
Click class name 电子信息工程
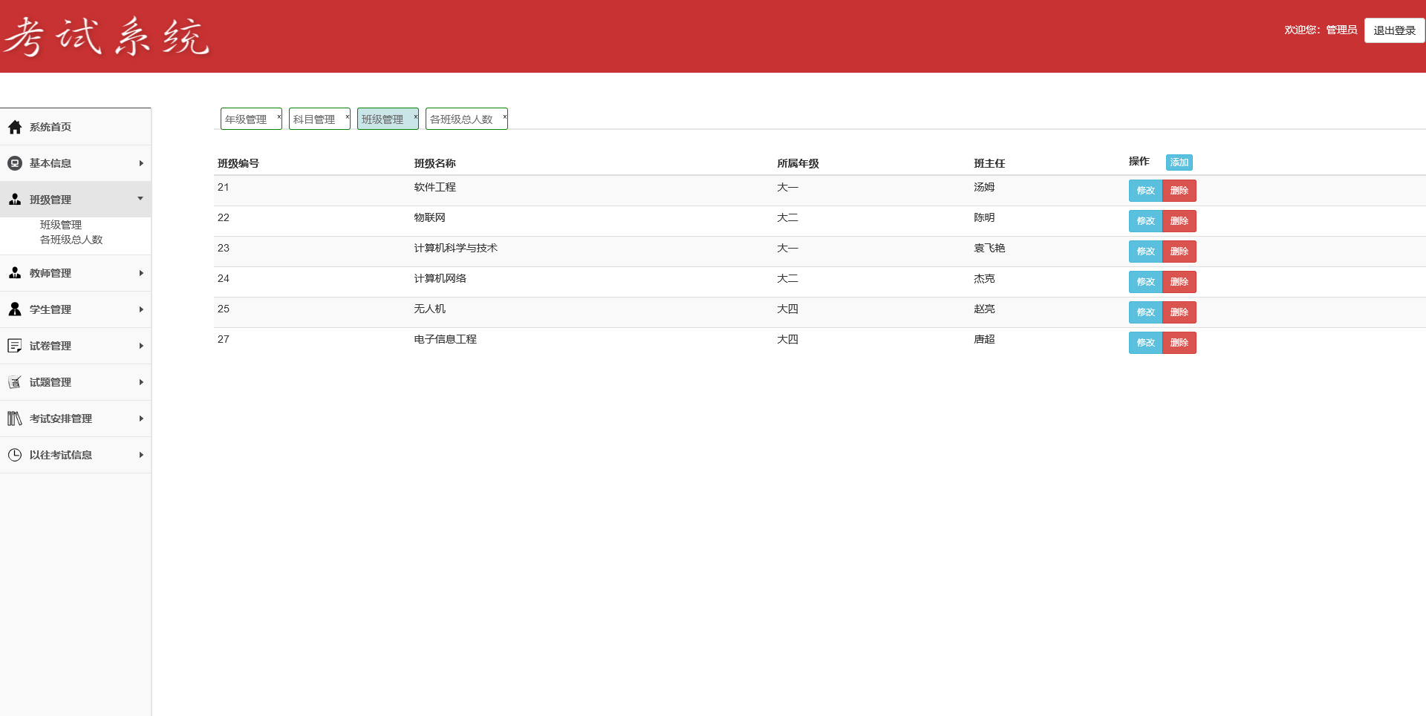point(446,339)
